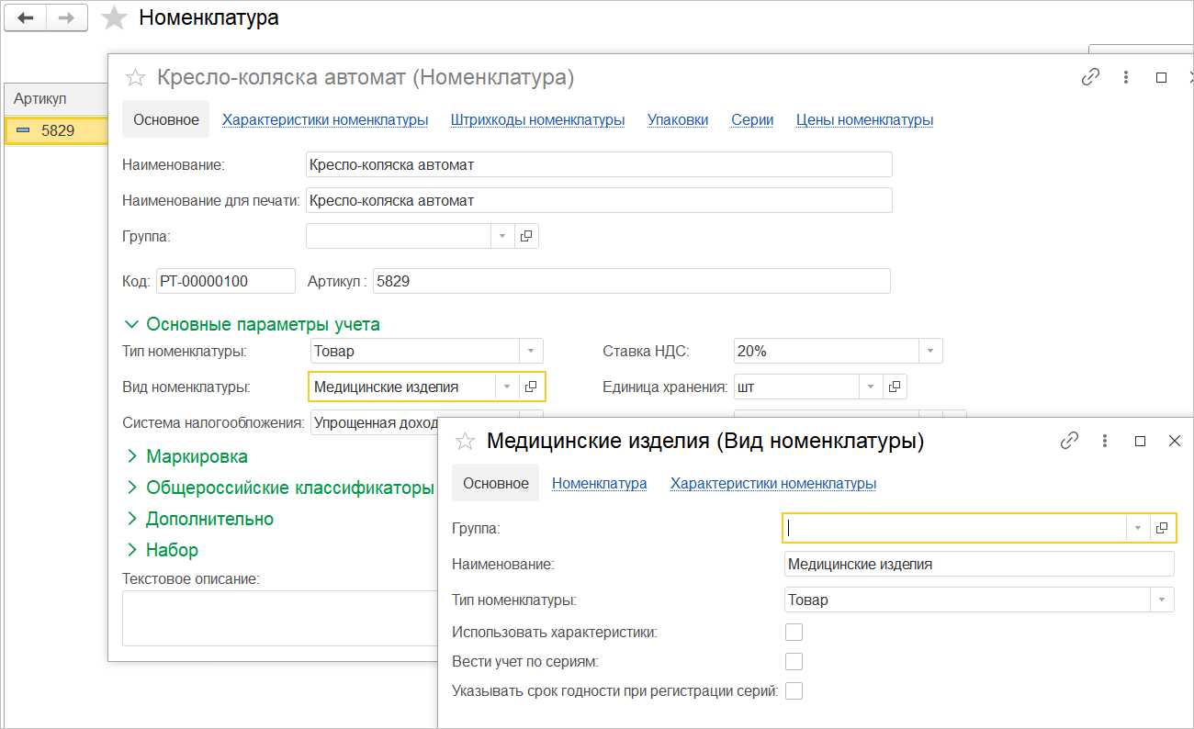Click the forward navigation arrow
The width and height of the screenshot is (1194, 729).
point(66,18)
